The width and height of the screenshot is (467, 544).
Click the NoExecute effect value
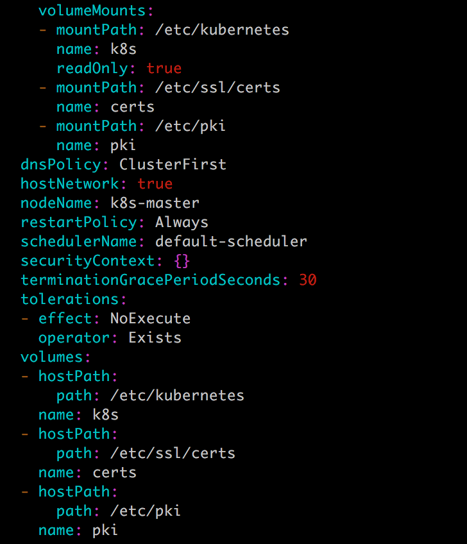[150, 318]
